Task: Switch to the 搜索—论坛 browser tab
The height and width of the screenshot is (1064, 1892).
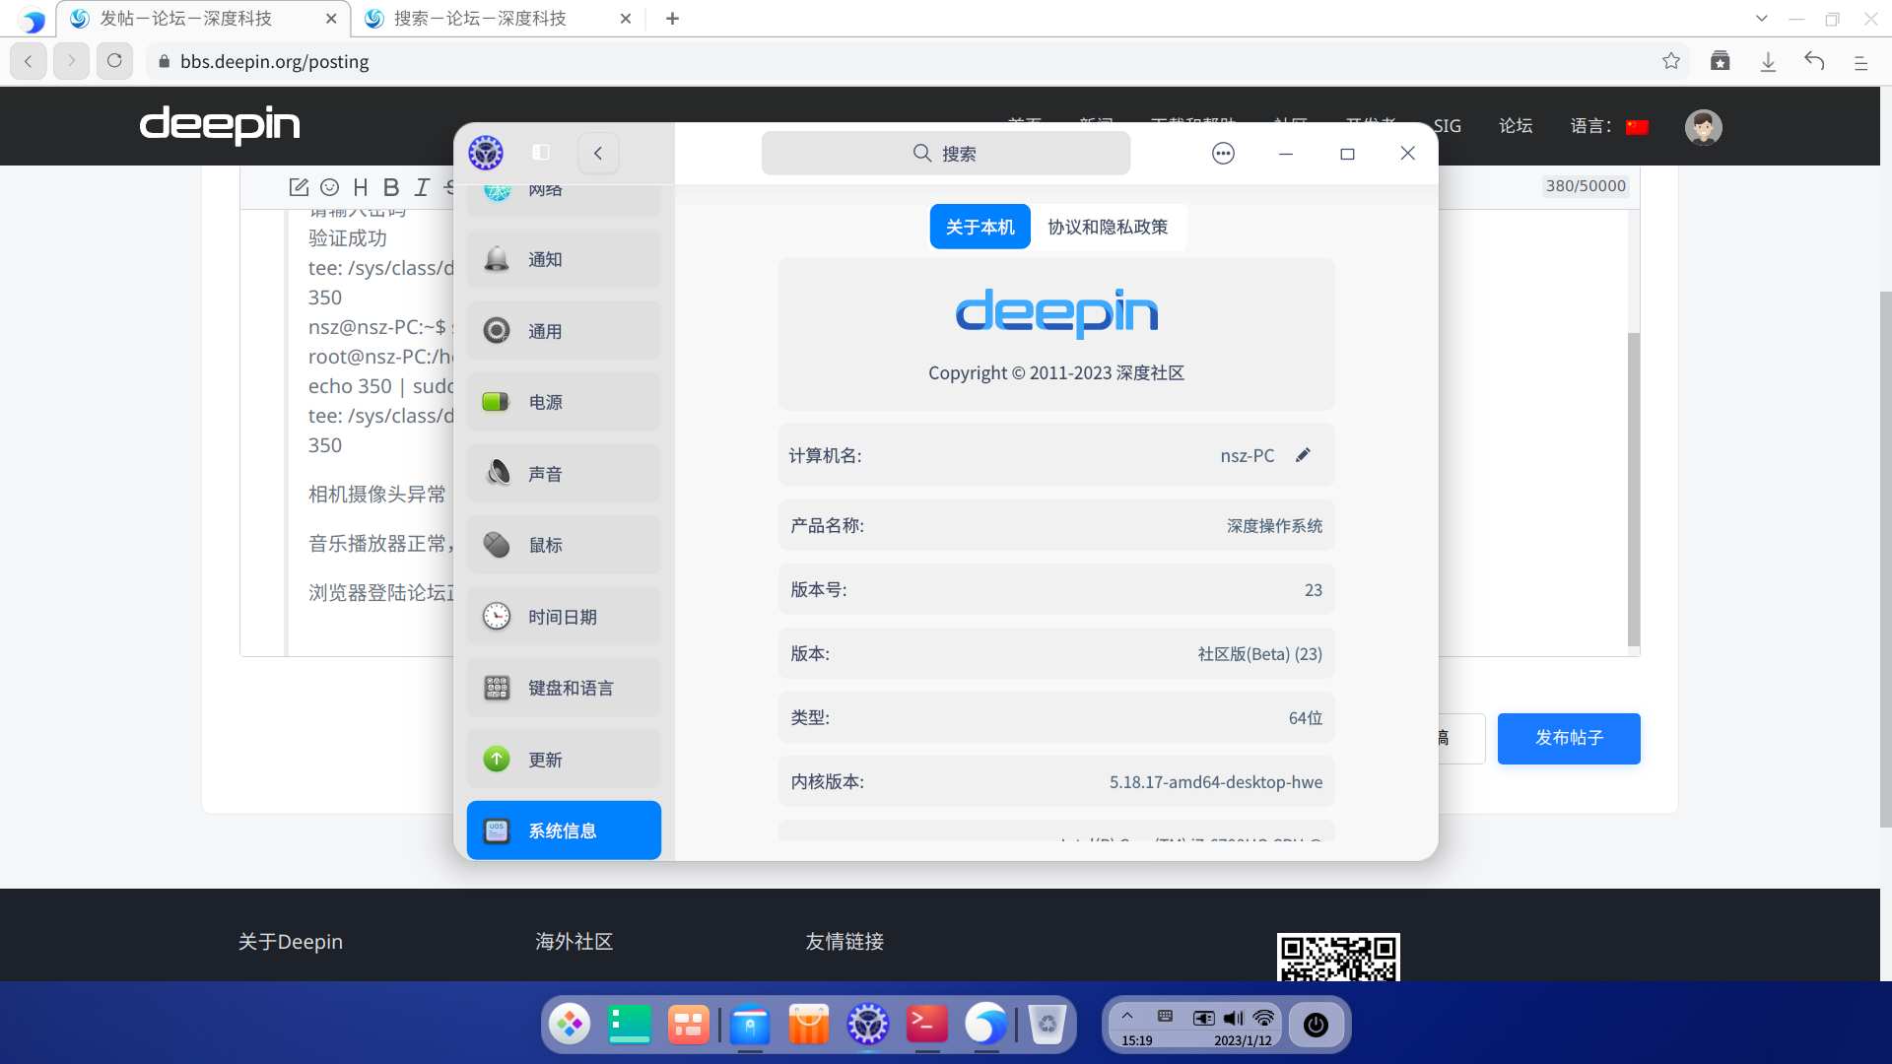Action: [x=480, y=18]
